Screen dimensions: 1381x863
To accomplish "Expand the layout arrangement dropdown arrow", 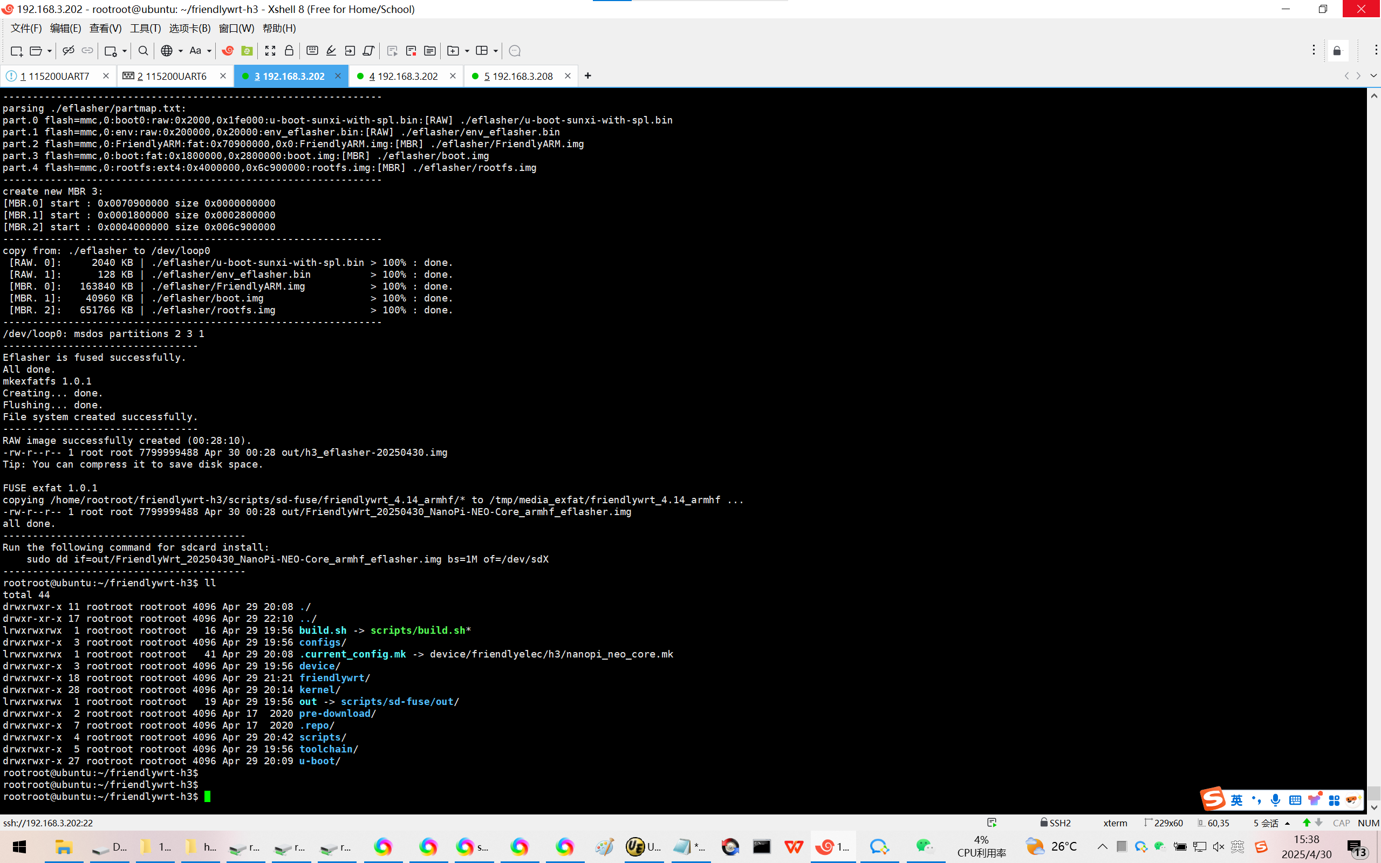I will coord(495,51).
